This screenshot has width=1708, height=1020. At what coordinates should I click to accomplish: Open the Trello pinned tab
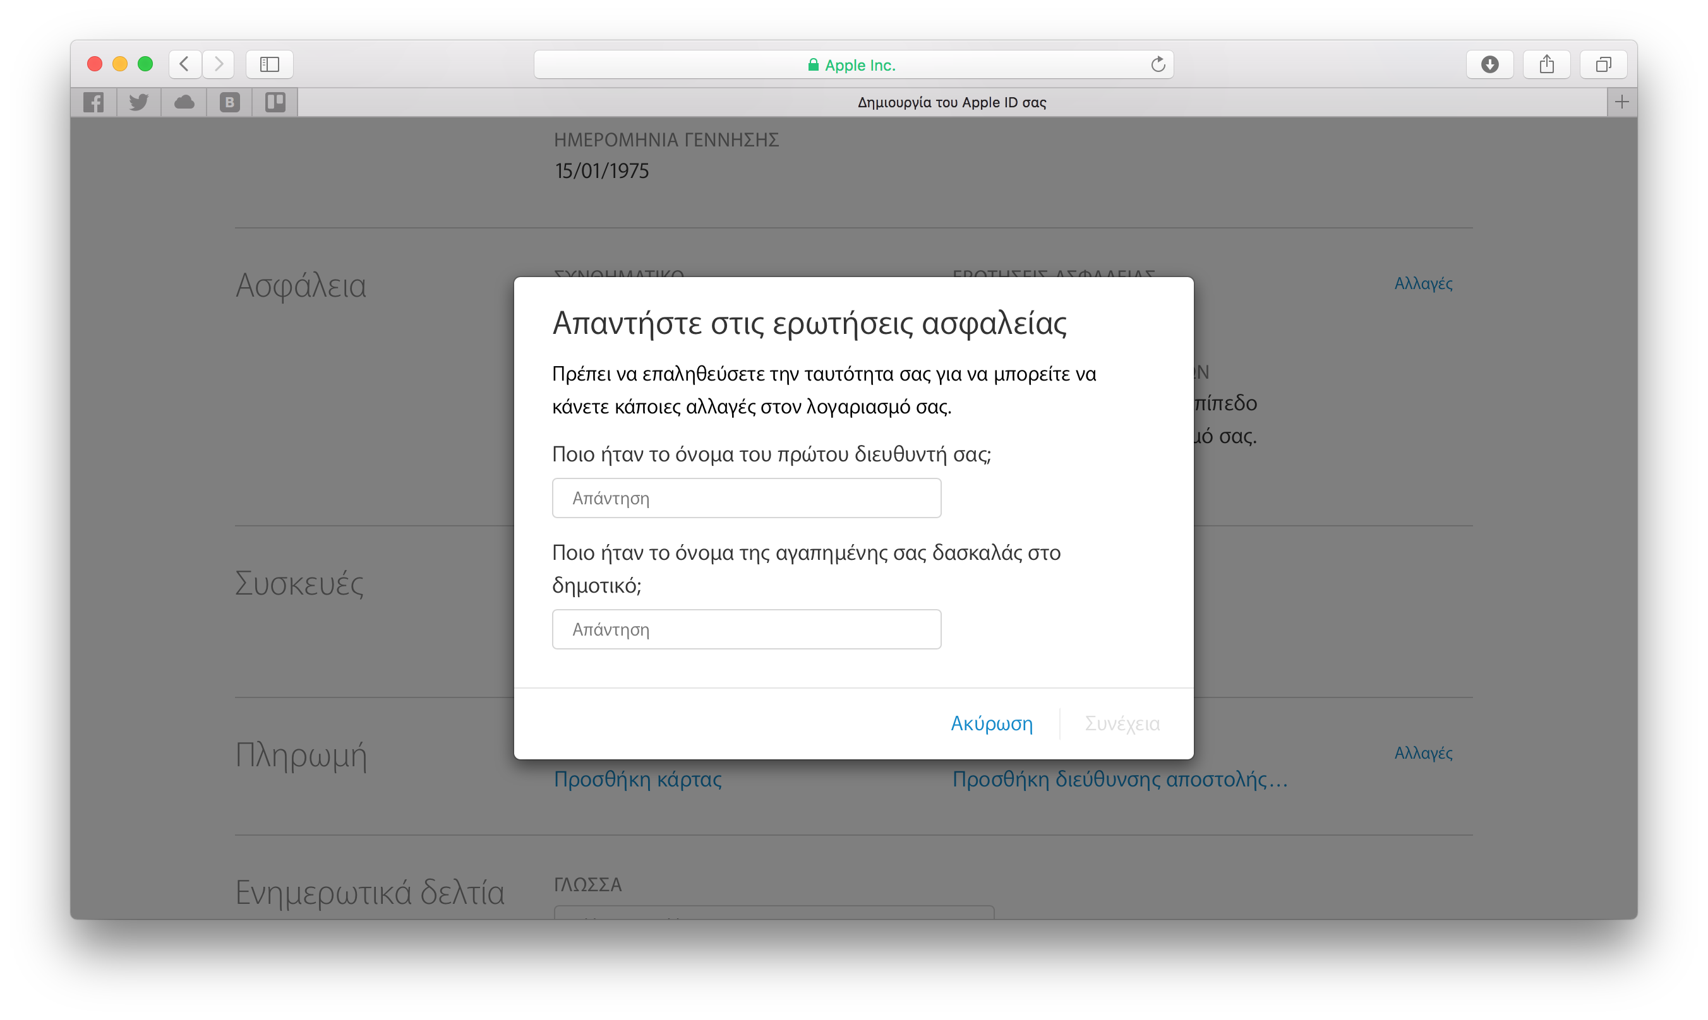pyautogui.click(x=275, y=102)
